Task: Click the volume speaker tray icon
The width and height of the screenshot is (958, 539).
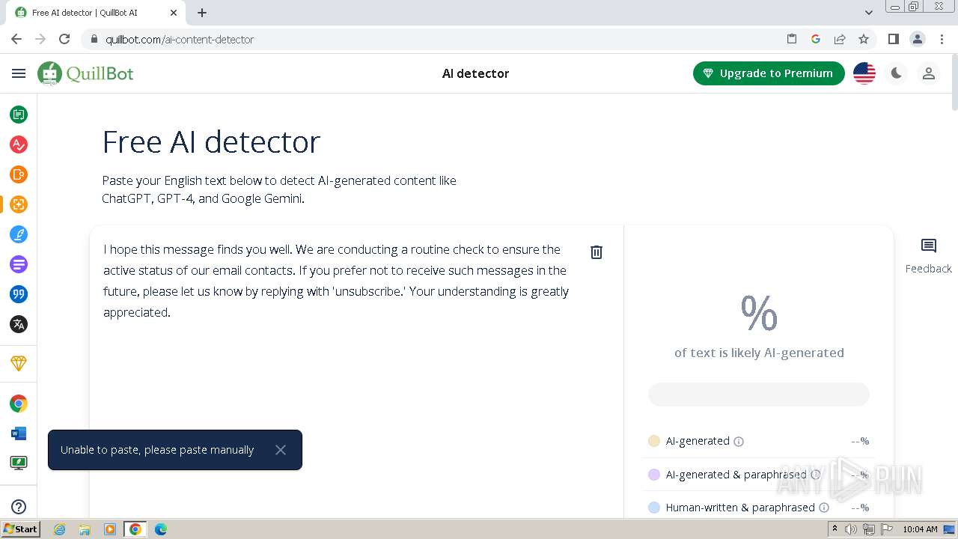Action: coord(851,529)
